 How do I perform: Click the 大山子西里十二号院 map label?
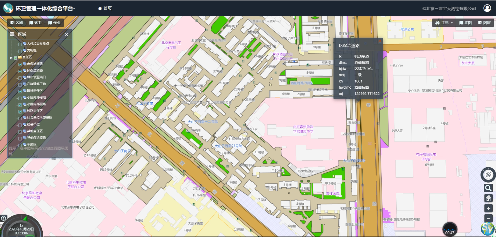(203, 122)
